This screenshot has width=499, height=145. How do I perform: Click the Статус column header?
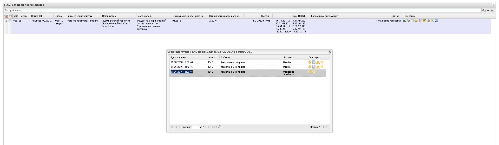[x=373, y=16]
